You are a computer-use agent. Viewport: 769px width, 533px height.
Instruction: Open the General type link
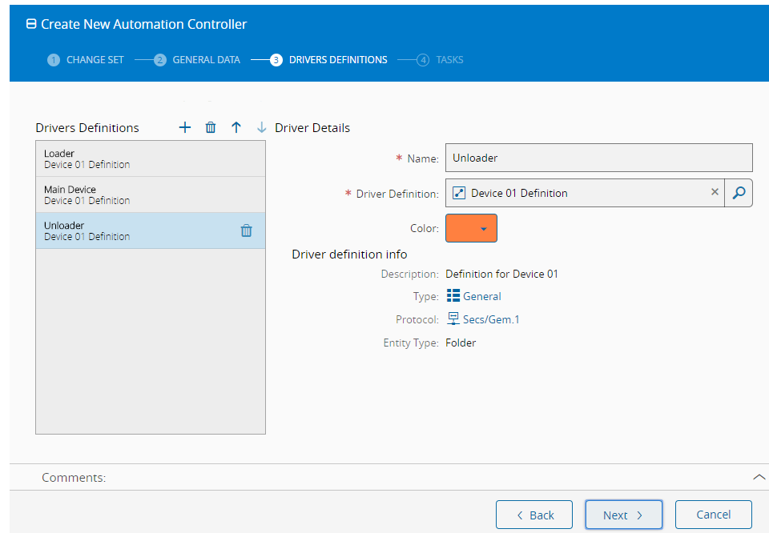[481, 296]
